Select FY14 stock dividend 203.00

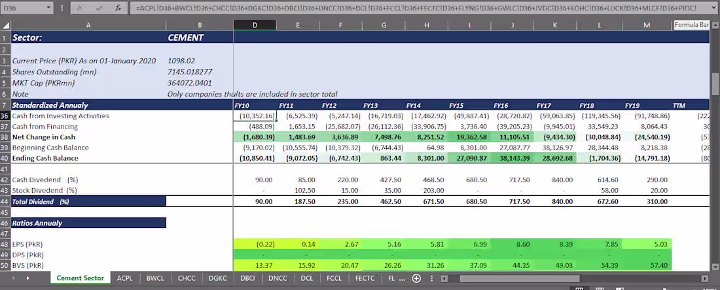coord(427,190)
